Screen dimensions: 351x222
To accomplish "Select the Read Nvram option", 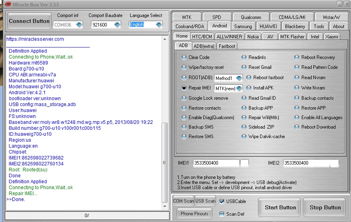I will tap(297, 78).
